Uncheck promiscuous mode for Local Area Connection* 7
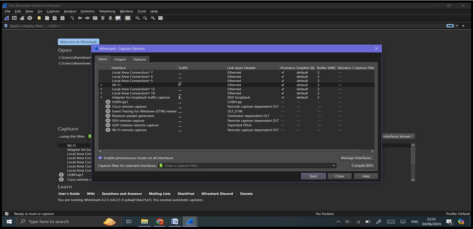Viewport: 473px width, 229px height. point(283,72)
